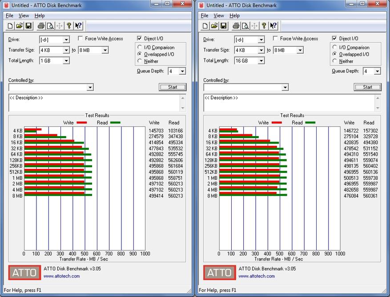Click red Write legend swatch, right window
Image resolution: width=390 pixels, height=297 pixels.
click(x=277, y=123)
